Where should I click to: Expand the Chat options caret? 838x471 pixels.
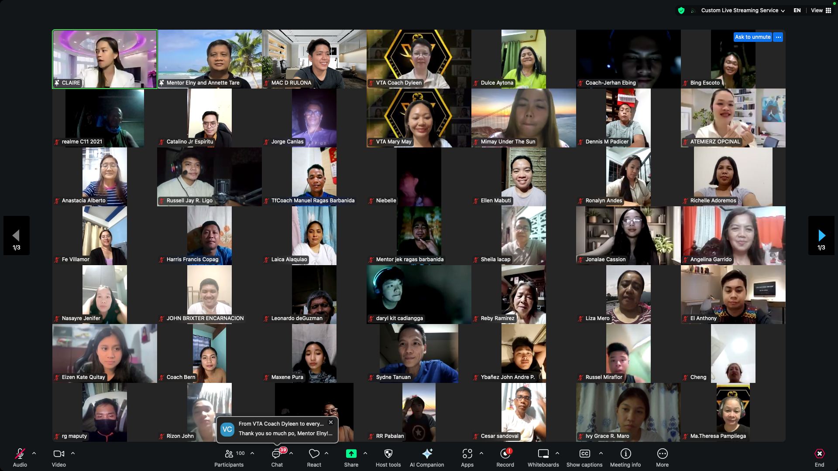(x=291, y=454)
